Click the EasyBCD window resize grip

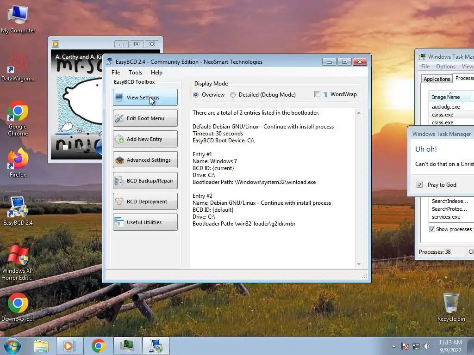[364, 276]
